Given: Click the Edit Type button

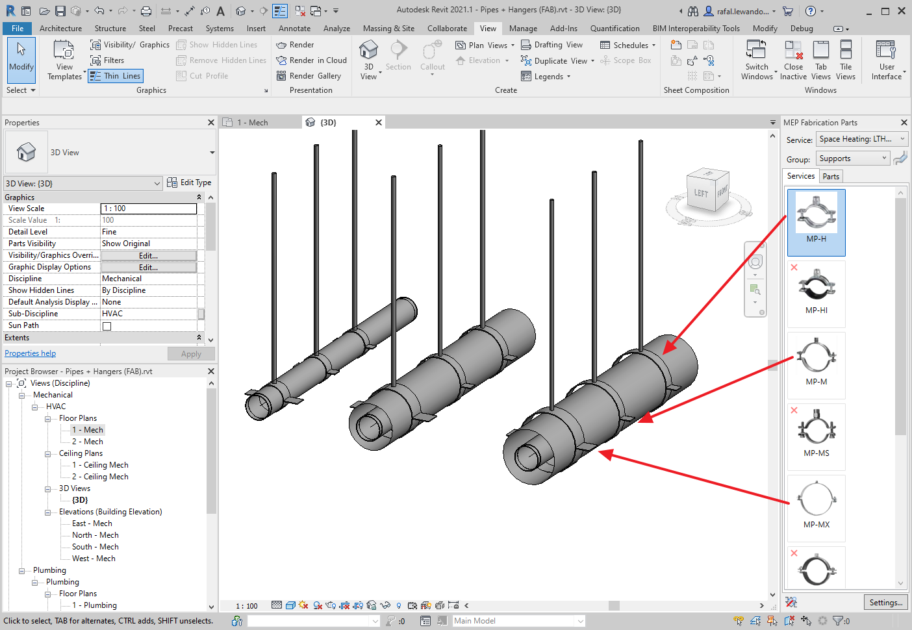Looking at the screenshot, I should click(x=189, y=183).
